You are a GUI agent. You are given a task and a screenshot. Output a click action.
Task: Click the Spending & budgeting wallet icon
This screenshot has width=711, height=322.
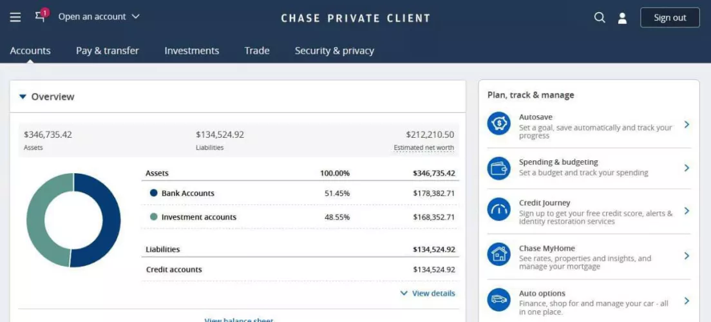(498, 168)
